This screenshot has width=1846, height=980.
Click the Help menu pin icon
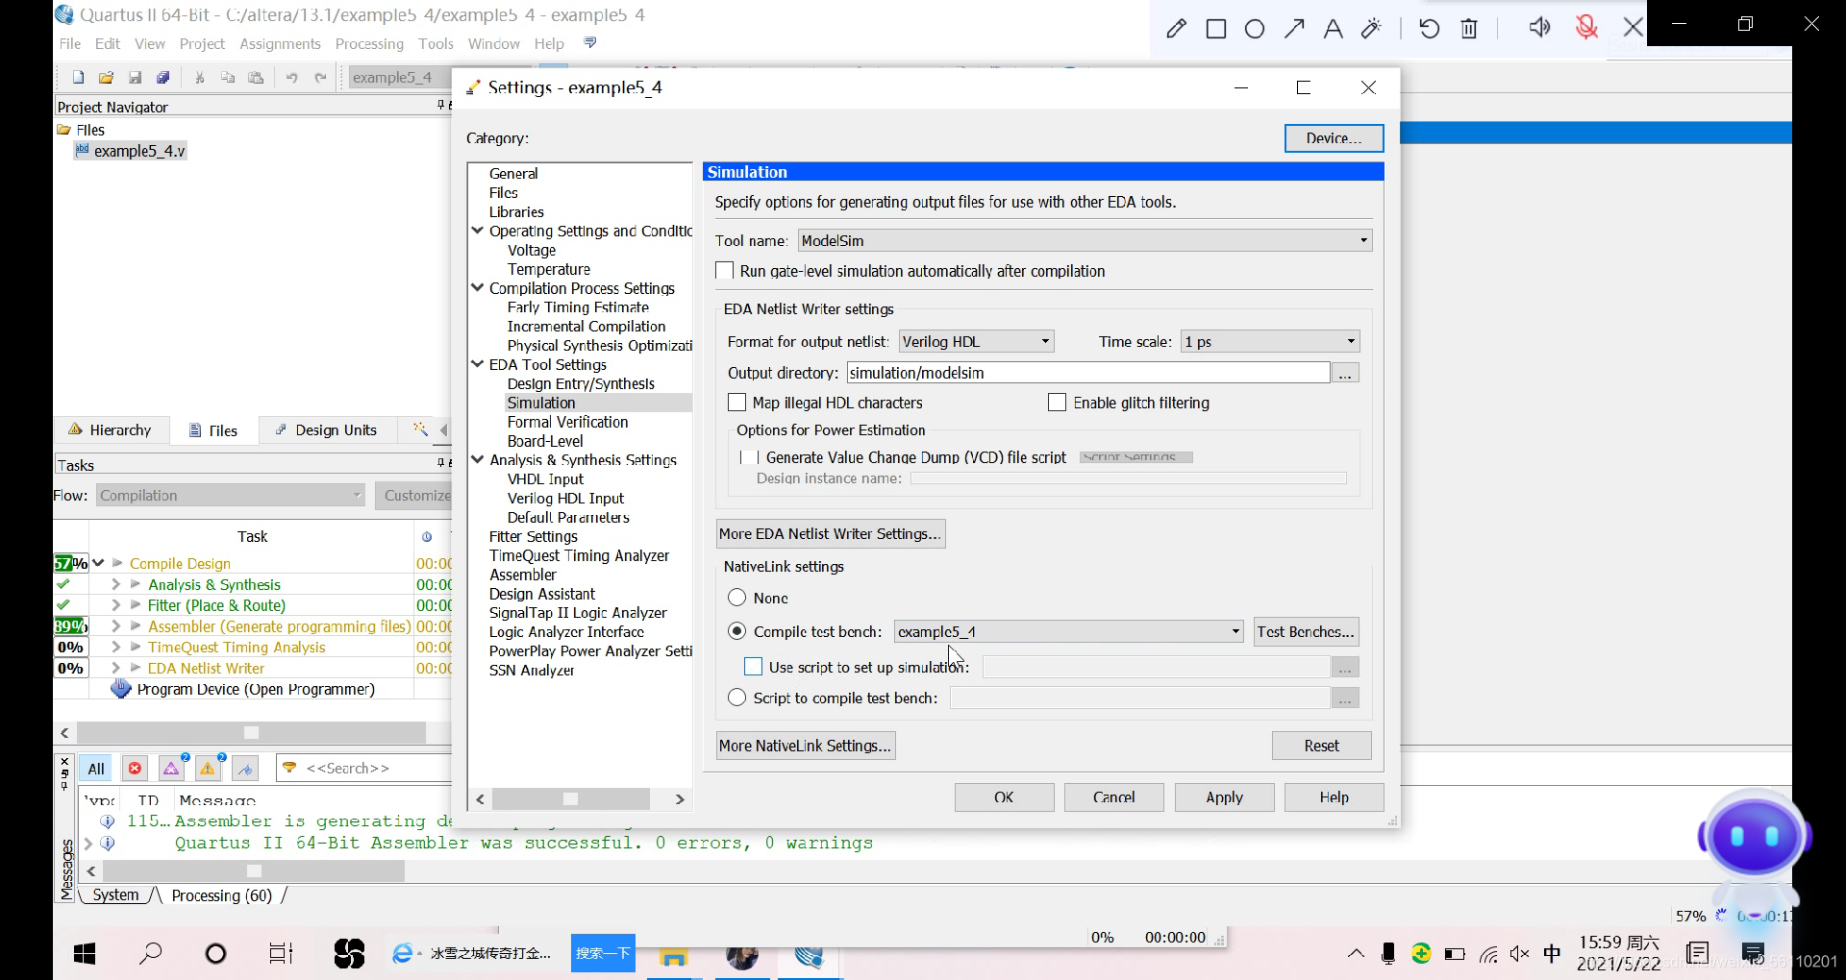590,43
